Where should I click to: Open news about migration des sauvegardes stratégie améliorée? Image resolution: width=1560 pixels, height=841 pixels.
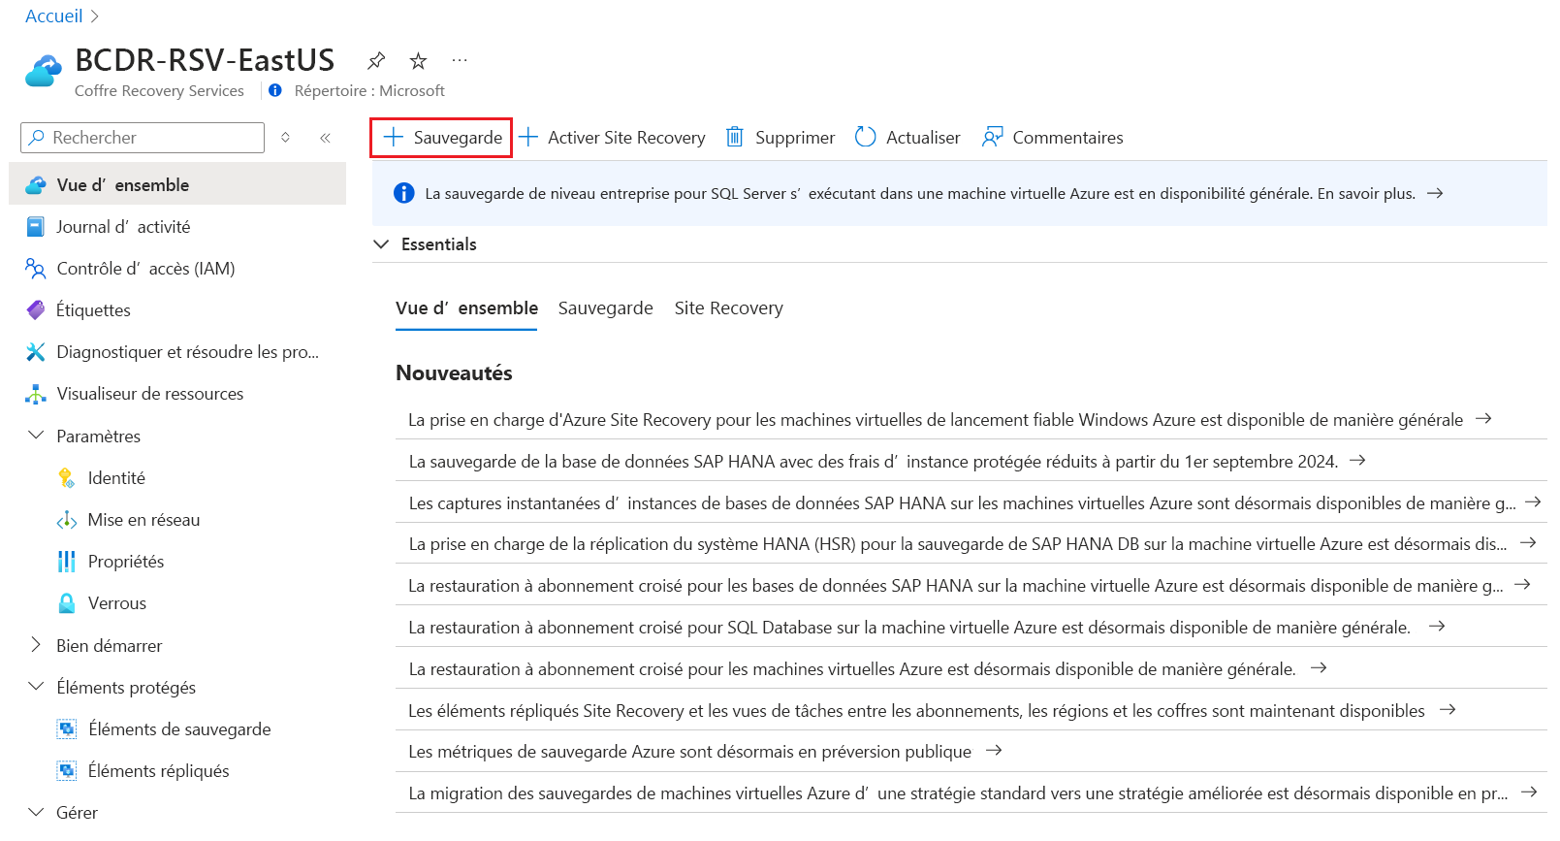coord(971,792)
